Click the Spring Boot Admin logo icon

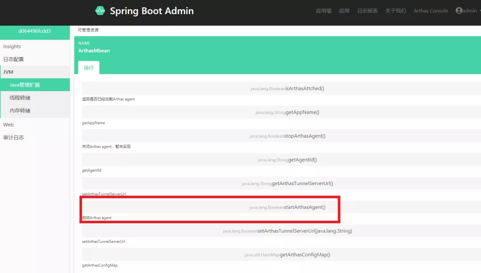[x=100, y=11]
